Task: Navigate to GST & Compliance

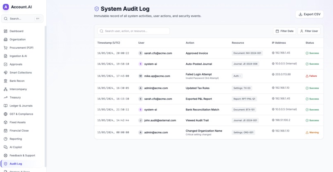Action: point(22,114)
